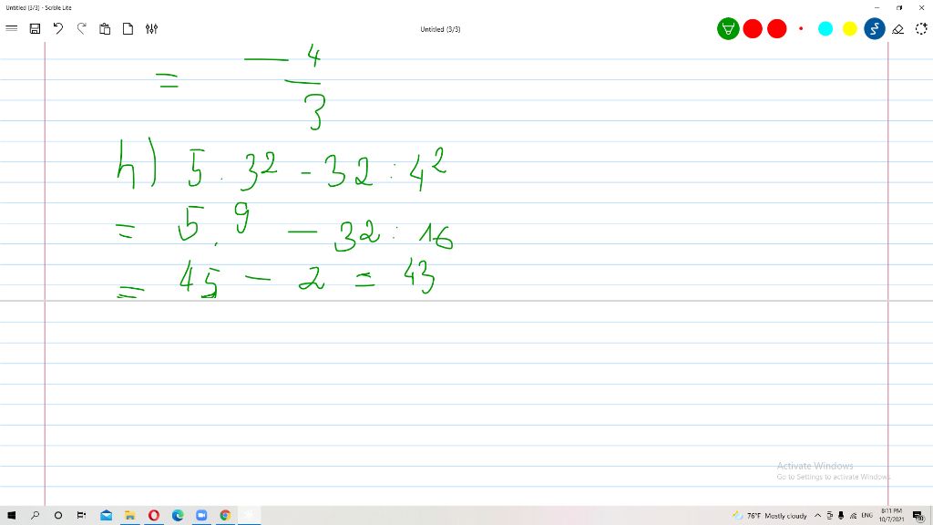Switch to Opera browser in the taskbar

point(153,516)
